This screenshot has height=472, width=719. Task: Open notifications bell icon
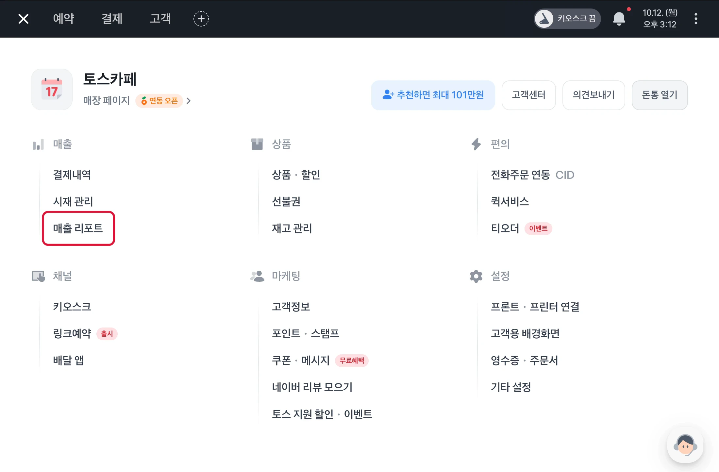point(619,19)
